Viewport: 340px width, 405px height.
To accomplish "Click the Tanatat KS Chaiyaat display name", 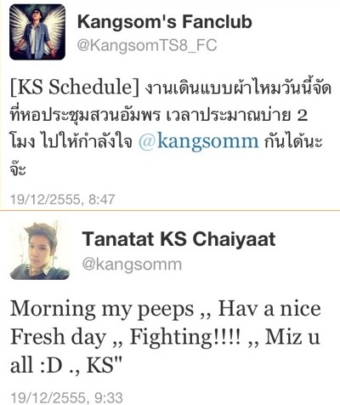I will point(178,239).
